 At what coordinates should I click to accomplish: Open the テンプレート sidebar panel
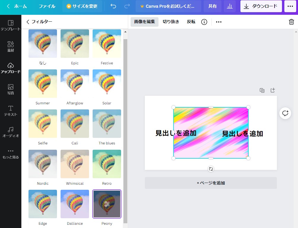11,25
